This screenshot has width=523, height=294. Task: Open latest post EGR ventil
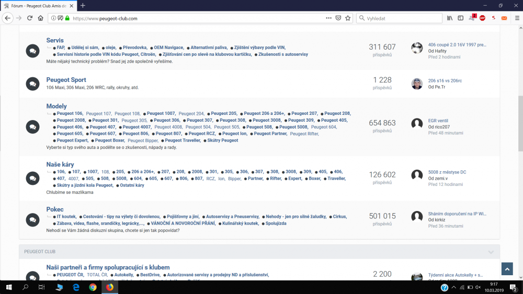[438, 121]
